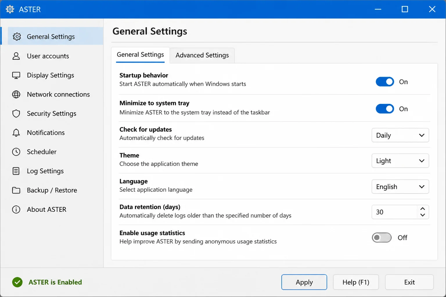Click the General Settings gear icon in sidebar
Image resolution: width=446 pixels, height=297 pixels.
point(17,37)
